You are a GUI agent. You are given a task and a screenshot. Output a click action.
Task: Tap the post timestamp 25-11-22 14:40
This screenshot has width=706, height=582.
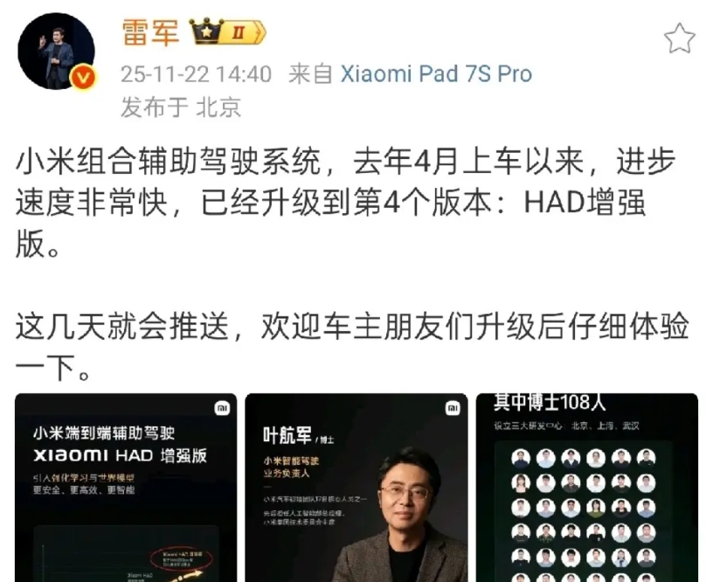point(196,74)
